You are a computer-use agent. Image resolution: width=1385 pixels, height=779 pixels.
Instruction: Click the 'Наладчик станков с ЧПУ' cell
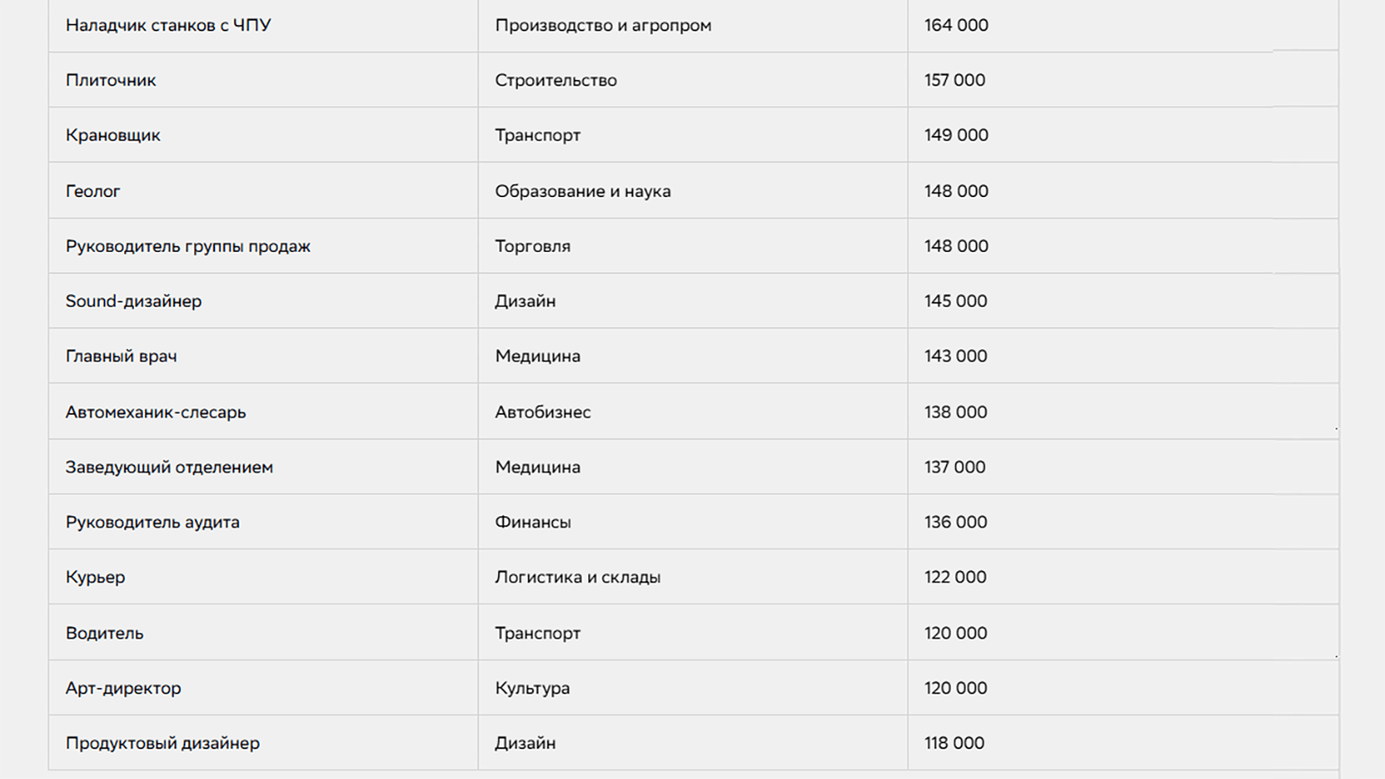pos(168,25)
